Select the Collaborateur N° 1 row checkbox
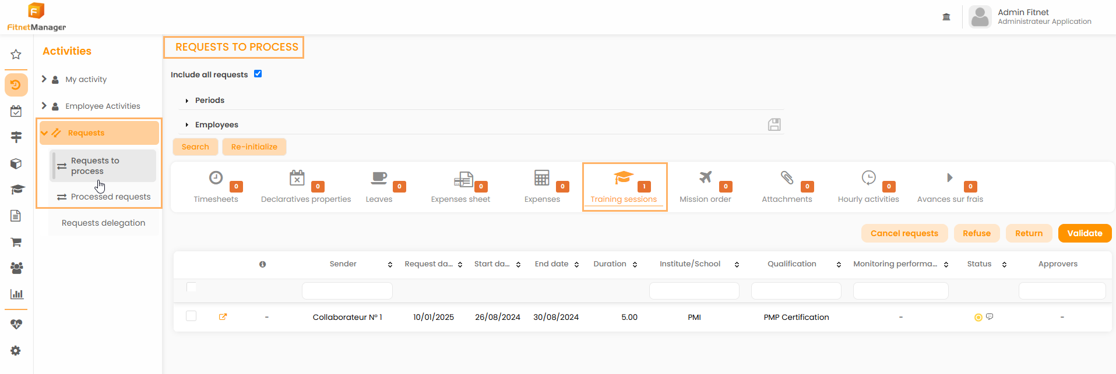The image size is (1116, 374). coord(191,316)
